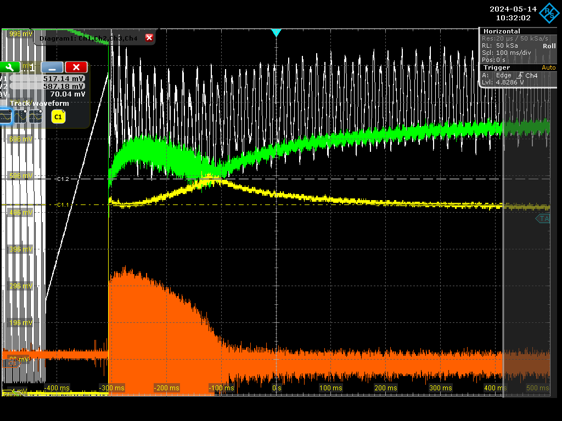The height and width of the screenshot is (421, 562).
Task: Click the date 2024-05-14 display
Action: click(x=513, y=9)
